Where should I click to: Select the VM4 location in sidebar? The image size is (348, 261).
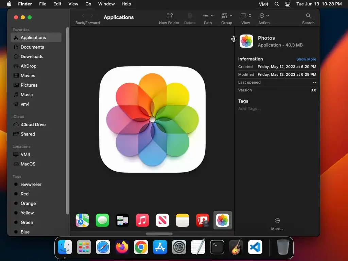coord(36,155)
